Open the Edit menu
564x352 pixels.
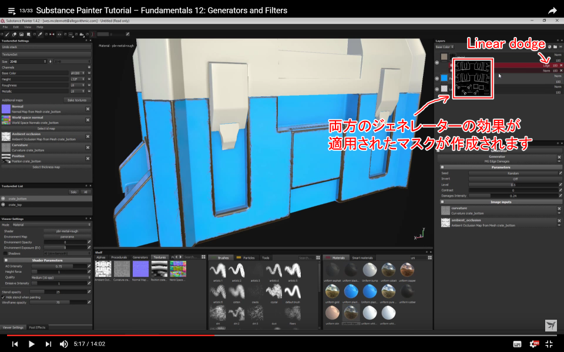[x=16, y=27]
